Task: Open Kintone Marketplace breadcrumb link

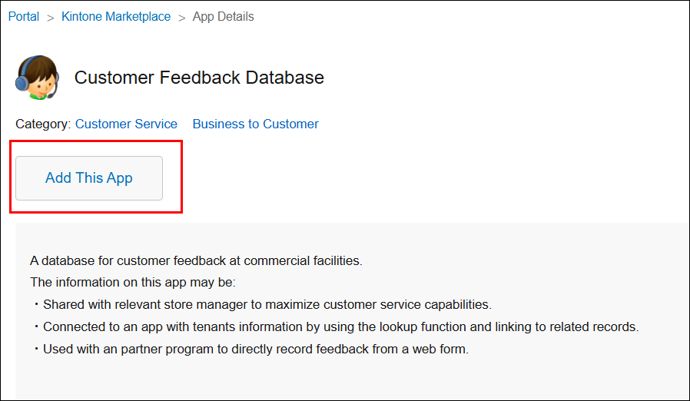Action: tap(116, 17)
